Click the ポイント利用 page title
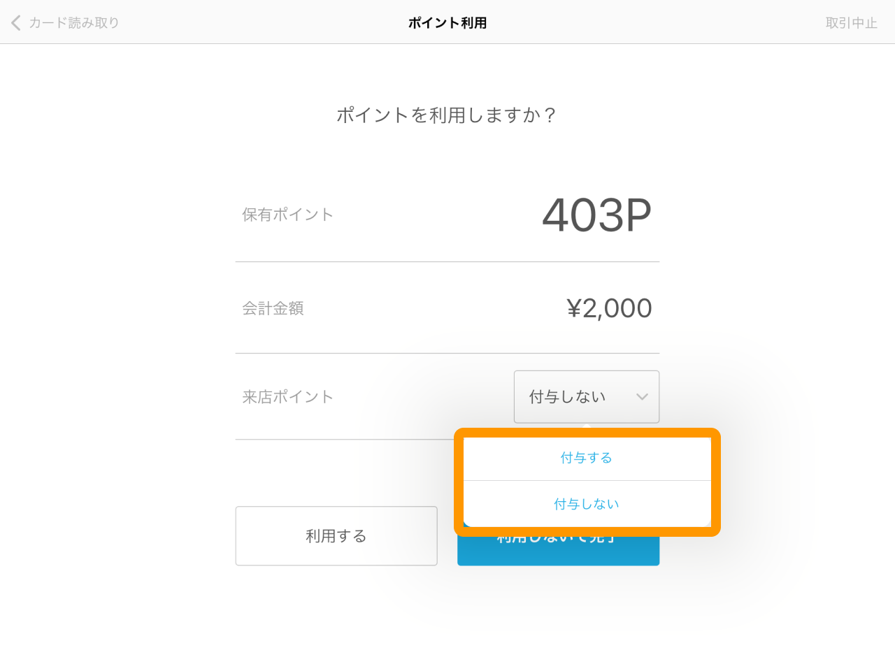 tap(447, 23)
